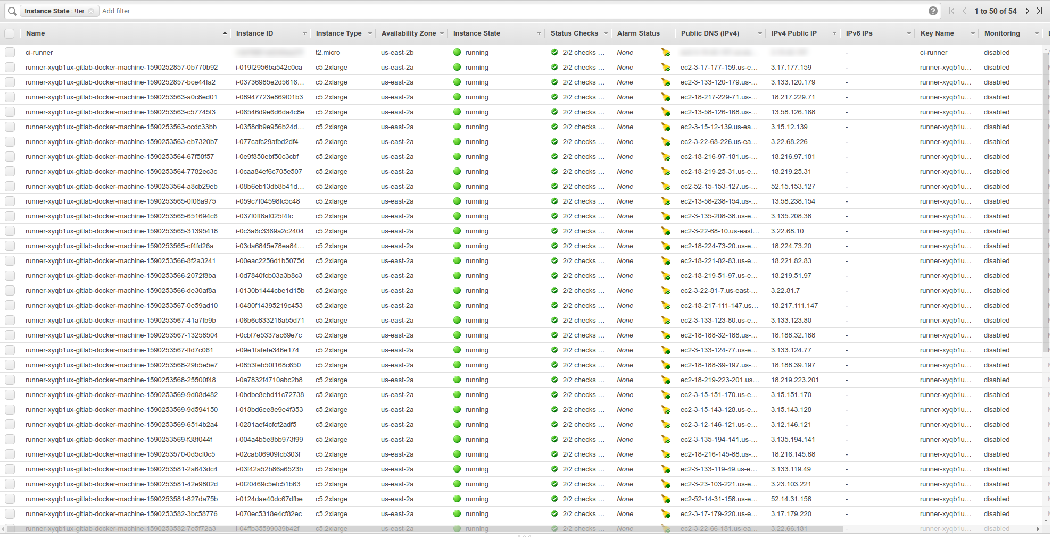Image resolution: width=1052 pixels, height=539 pixels.
Task: Open the help question mark icon
Action: pos(933,11)
